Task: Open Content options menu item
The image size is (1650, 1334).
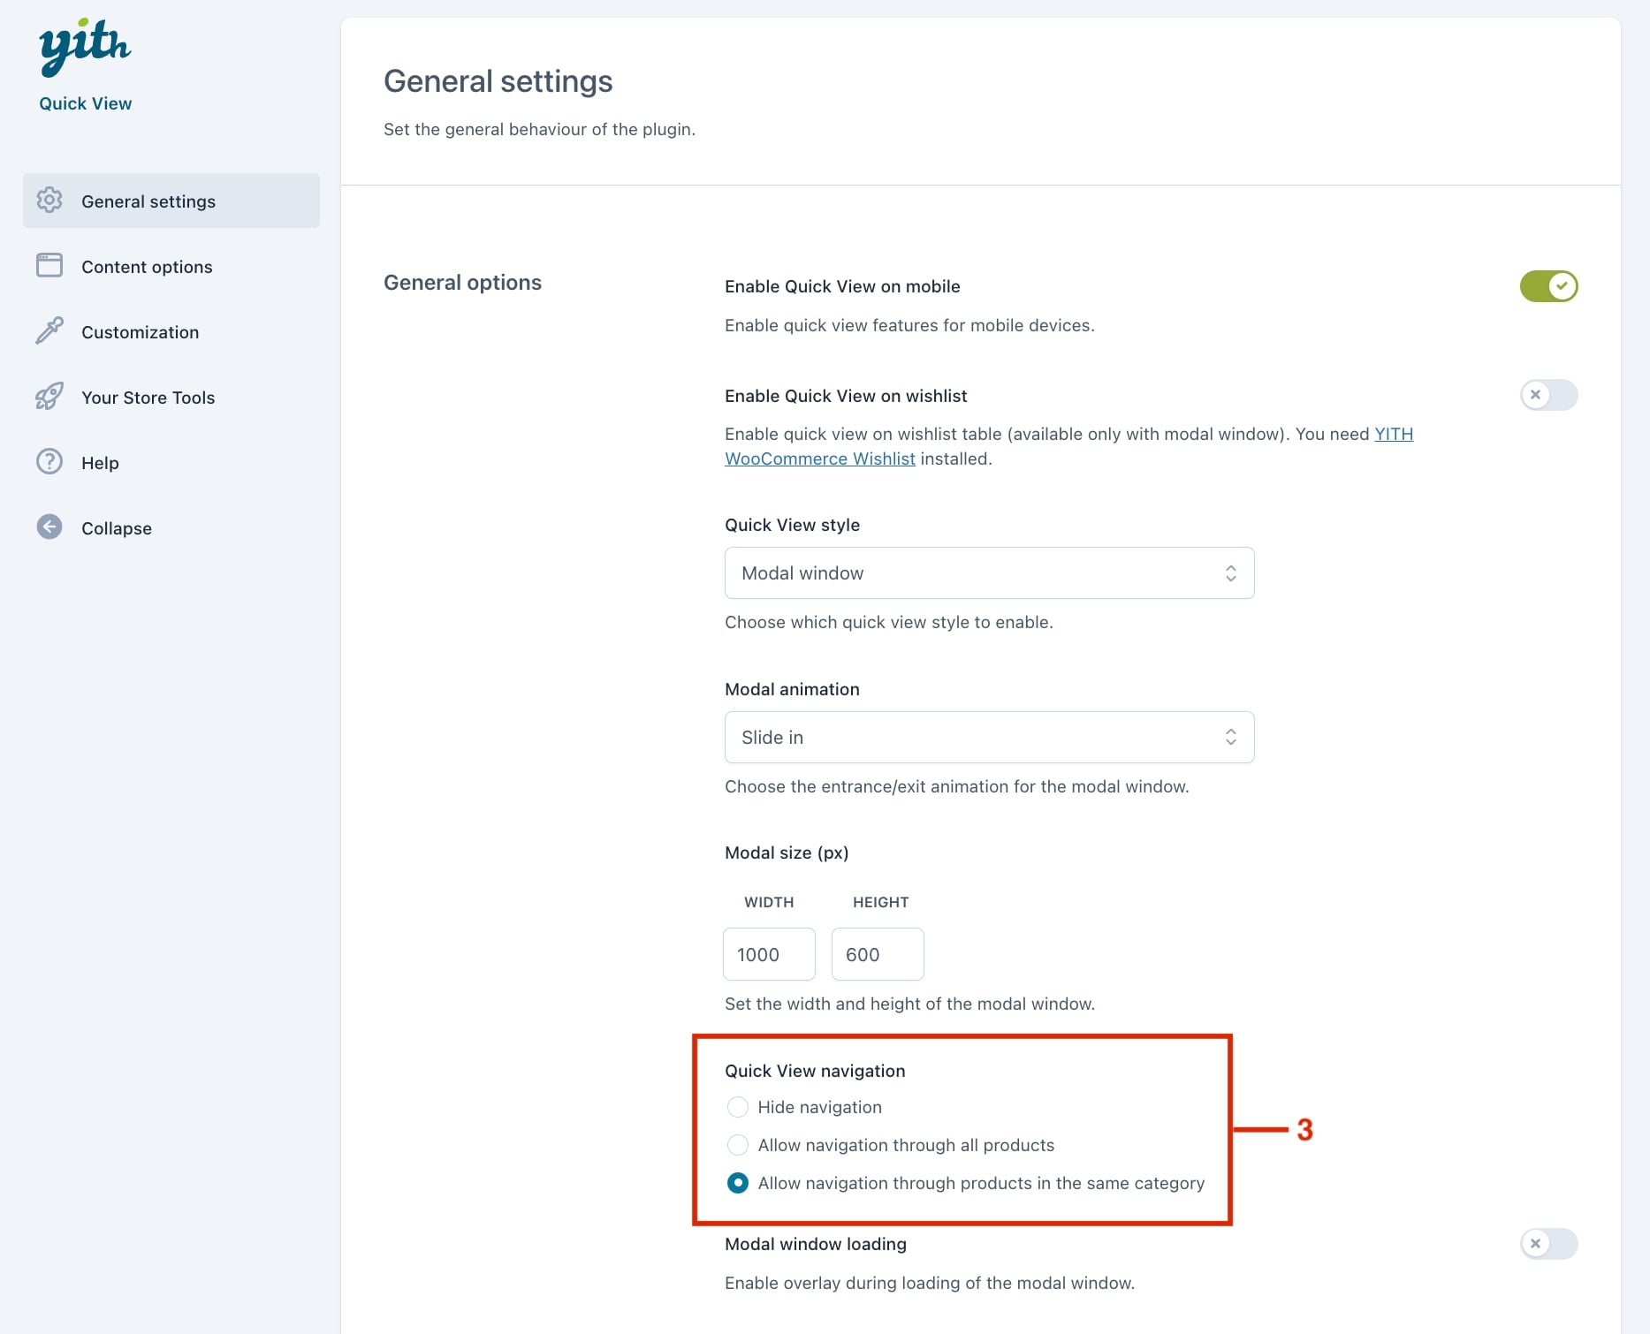Action: (x=171, y=266)
